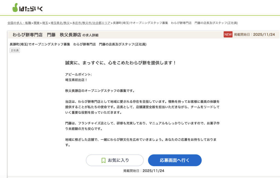280x178 pixels.
Task: Click the red NEW badge
Action: tap(228, 35)
